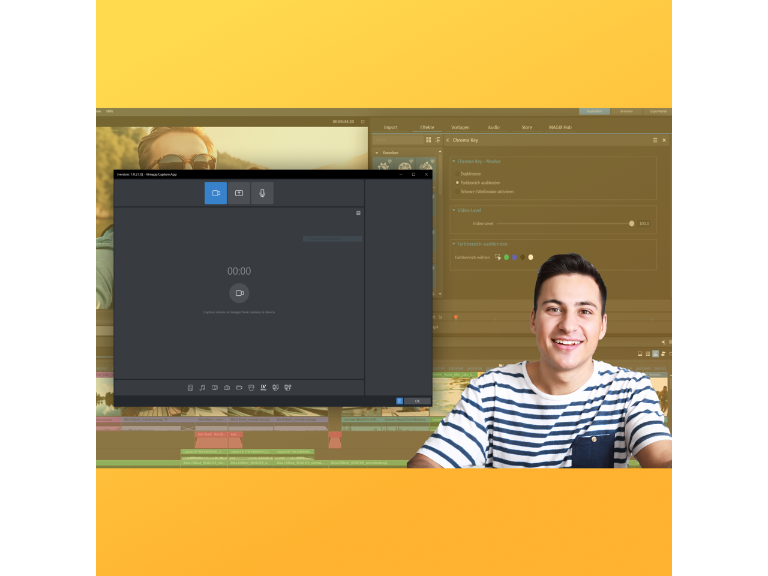Click the Brennen mode button
Screen dimensions: 768x576
(626, 111)
